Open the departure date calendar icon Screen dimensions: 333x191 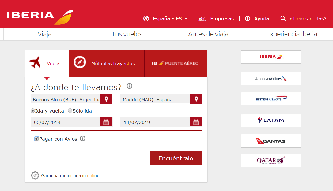click(106, 122)
